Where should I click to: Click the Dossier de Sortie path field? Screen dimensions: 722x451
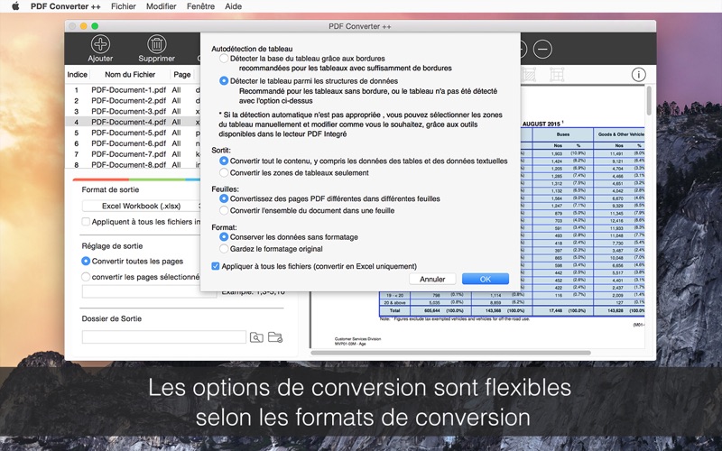(x=164, y=336)
